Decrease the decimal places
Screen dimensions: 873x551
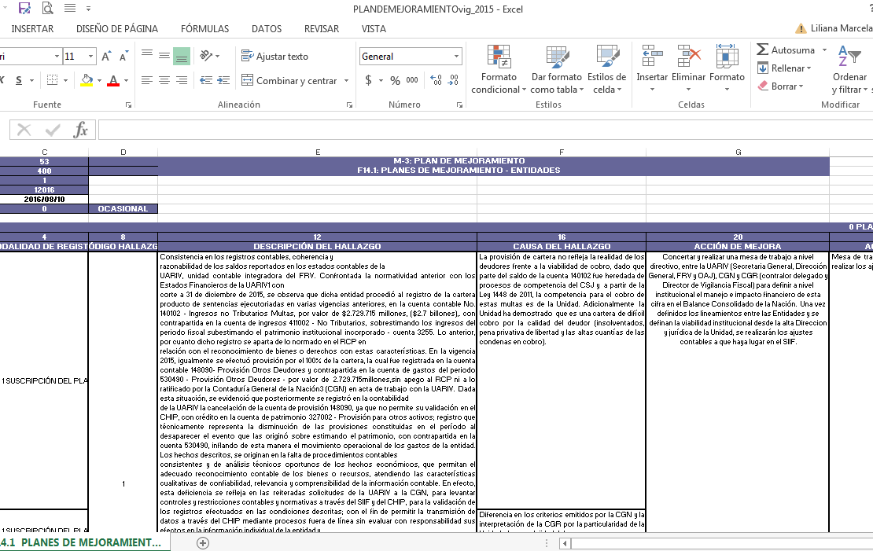tap(454, 81)
